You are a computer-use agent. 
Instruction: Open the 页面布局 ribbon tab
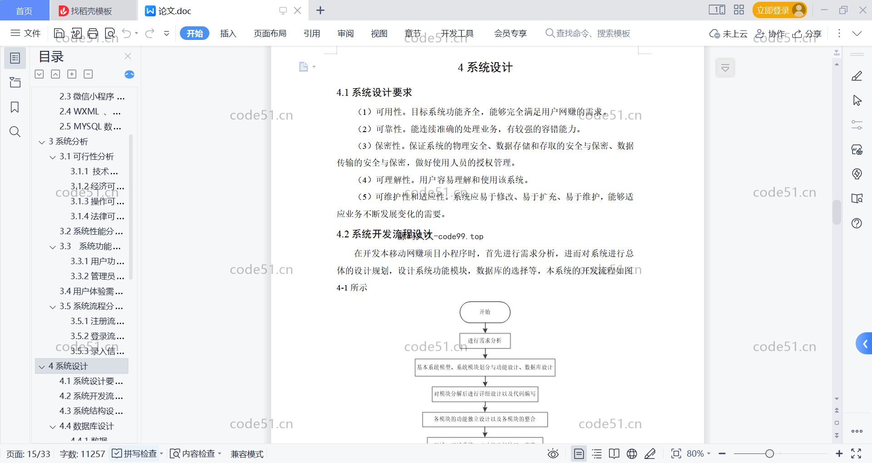(x=270, y=33)
